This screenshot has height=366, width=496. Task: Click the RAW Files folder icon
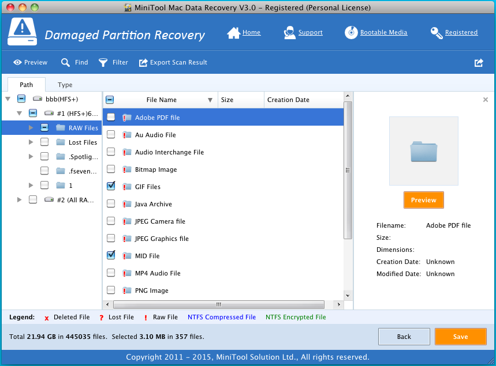click(x=61, y=127)
